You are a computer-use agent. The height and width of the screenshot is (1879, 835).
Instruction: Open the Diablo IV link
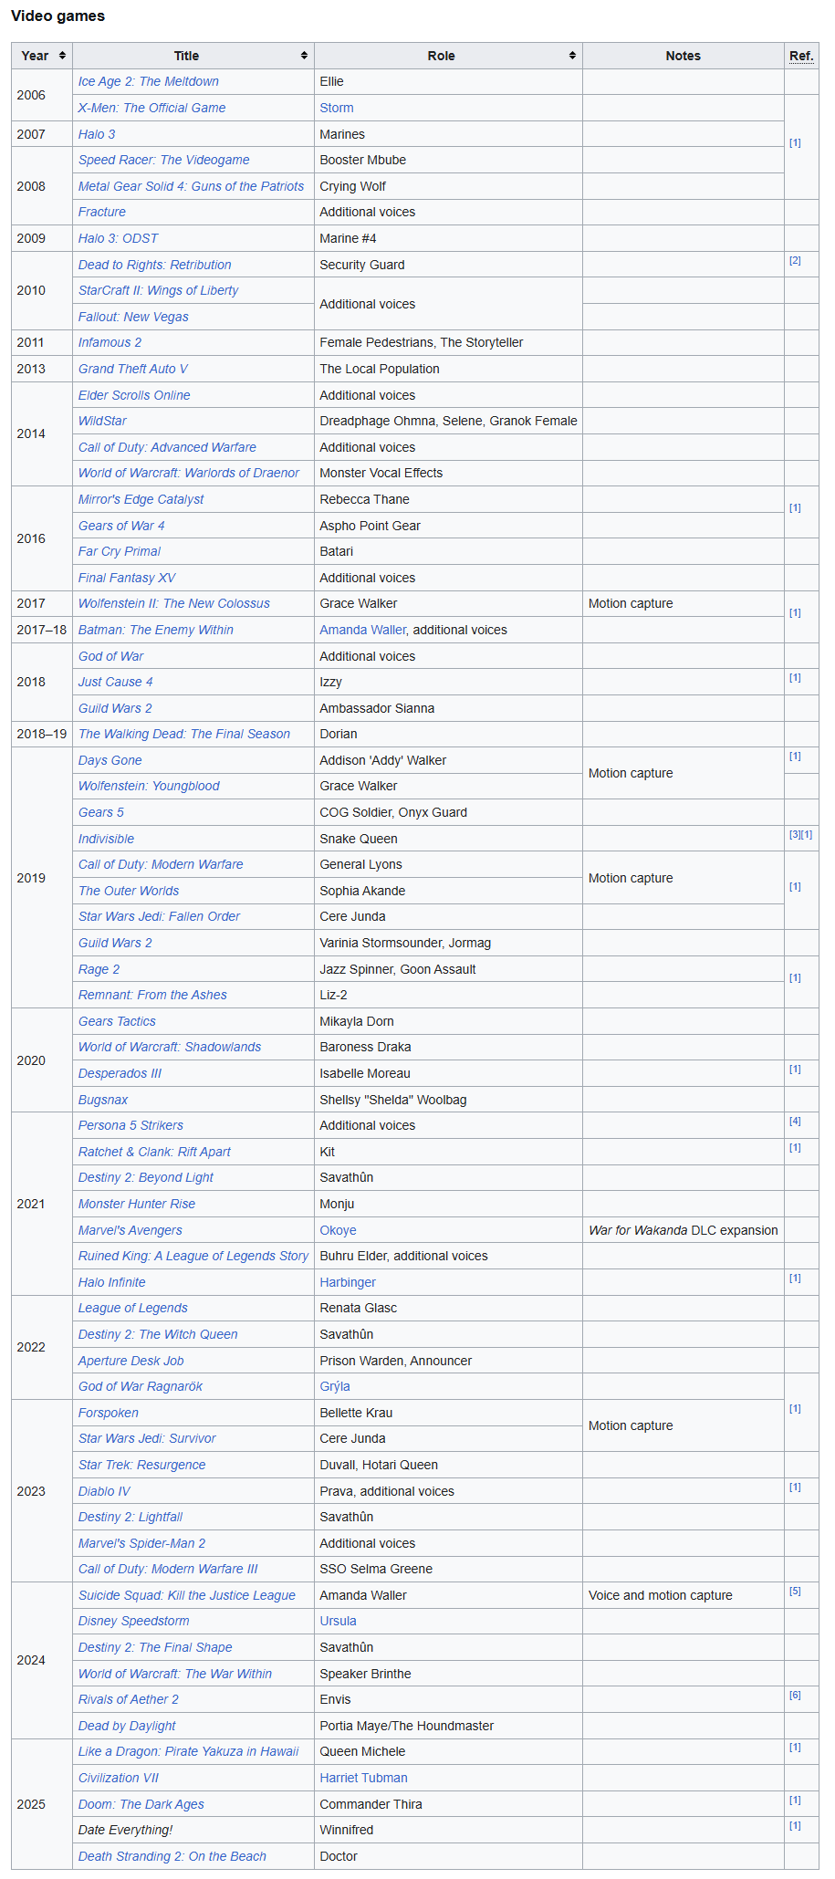[104, 1491]
